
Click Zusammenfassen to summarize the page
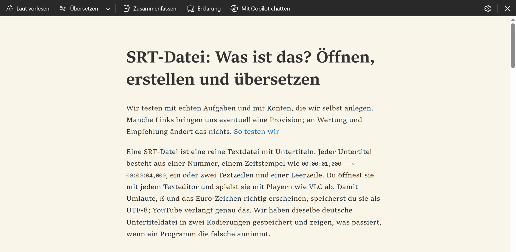[x=150, y=9]
